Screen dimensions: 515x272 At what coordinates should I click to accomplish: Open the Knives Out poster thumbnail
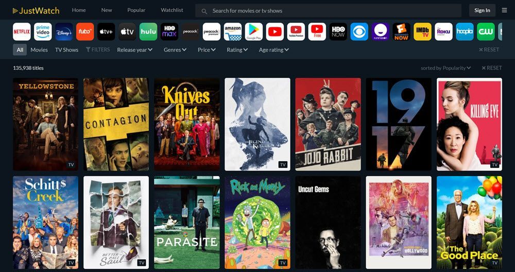click(187, 124)
